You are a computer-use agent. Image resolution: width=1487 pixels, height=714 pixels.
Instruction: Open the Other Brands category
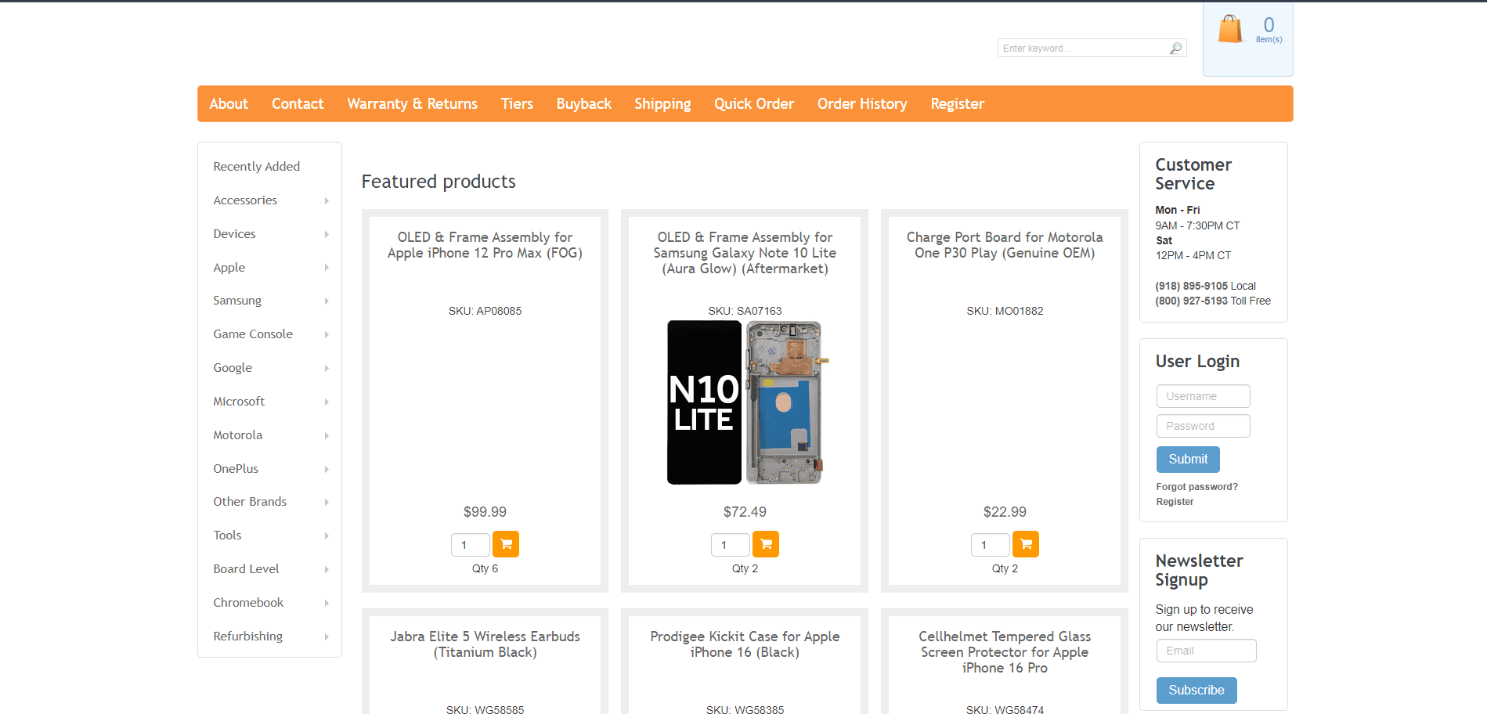point(250,502)
